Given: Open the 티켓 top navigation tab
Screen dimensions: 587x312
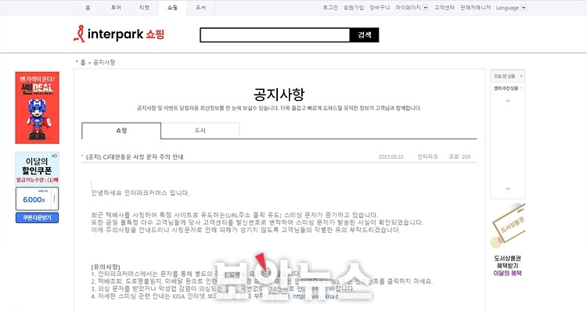Looking at the screenshot, I should [144, 8].
